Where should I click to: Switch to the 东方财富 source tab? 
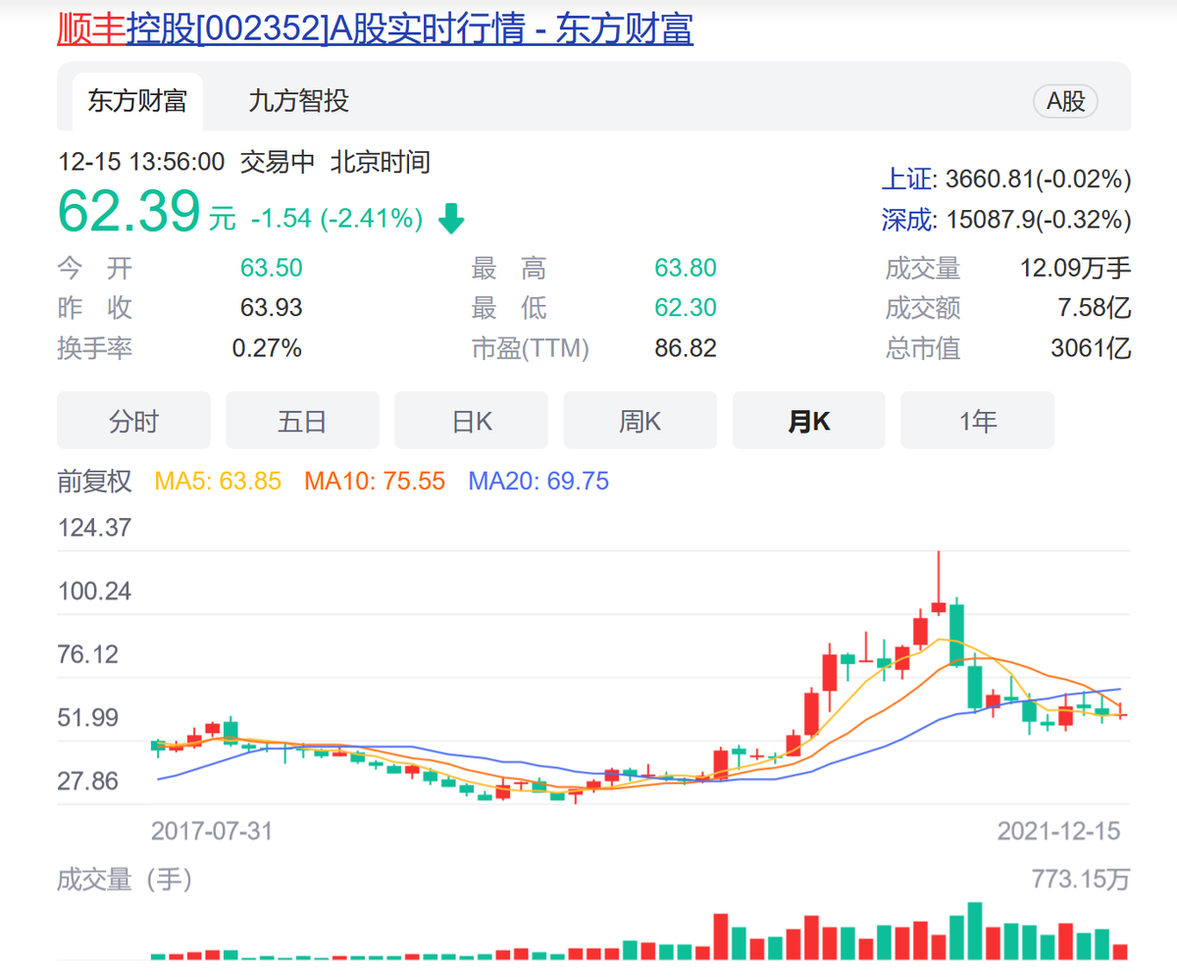tap(137, 101)
